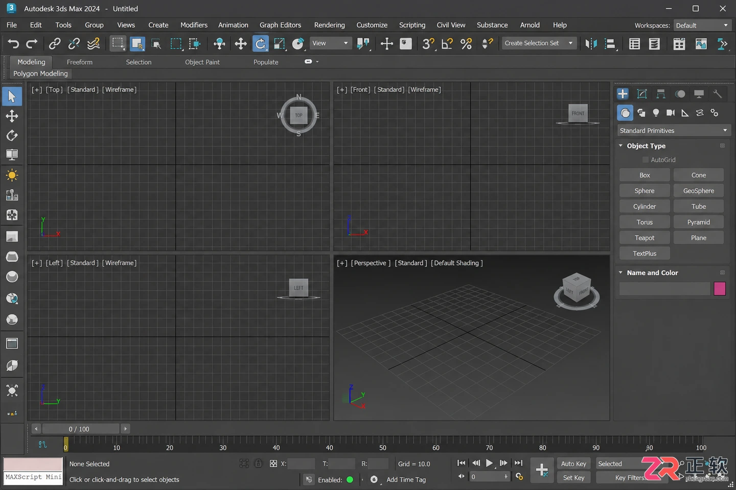Click the TextPlus button
The height and width of the screenshot is (490, 736).
pyautogui.click(x=645, y=254)
